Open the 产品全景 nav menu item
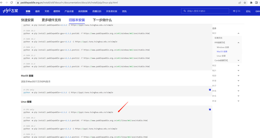The height and width of the screenshot is (138, 260). [69, 11]
